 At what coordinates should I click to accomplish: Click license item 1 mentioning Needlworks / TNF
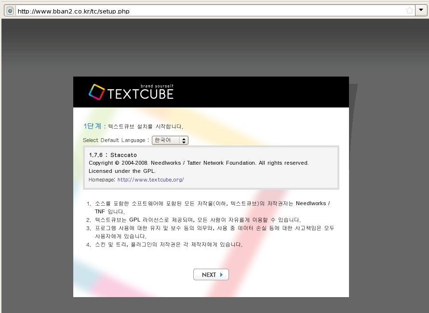(x=213, y=207)
